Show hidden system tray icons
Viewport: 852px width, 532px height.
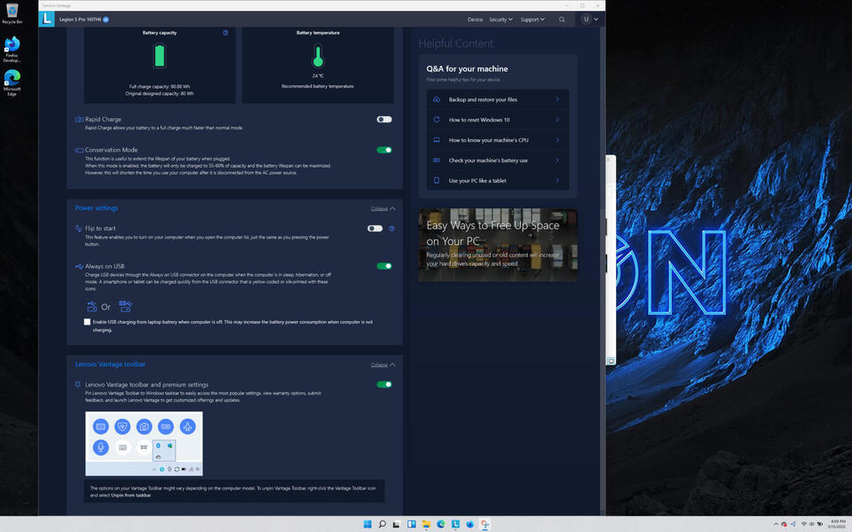pyautogui.click(x=776, y=524)
